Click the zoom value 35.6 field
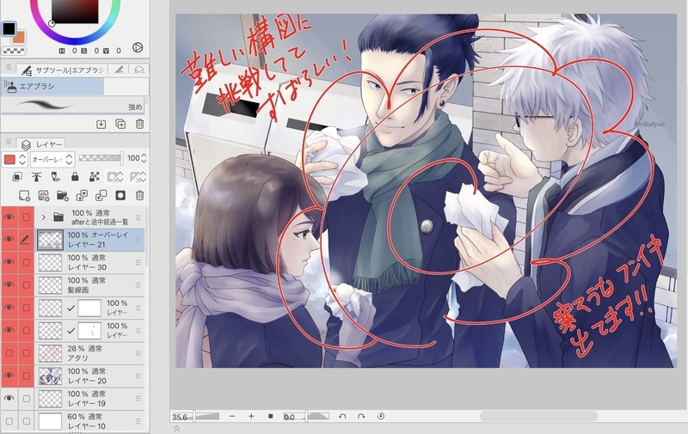The height and width of the screenshot is (434, 688). point(181,417)
